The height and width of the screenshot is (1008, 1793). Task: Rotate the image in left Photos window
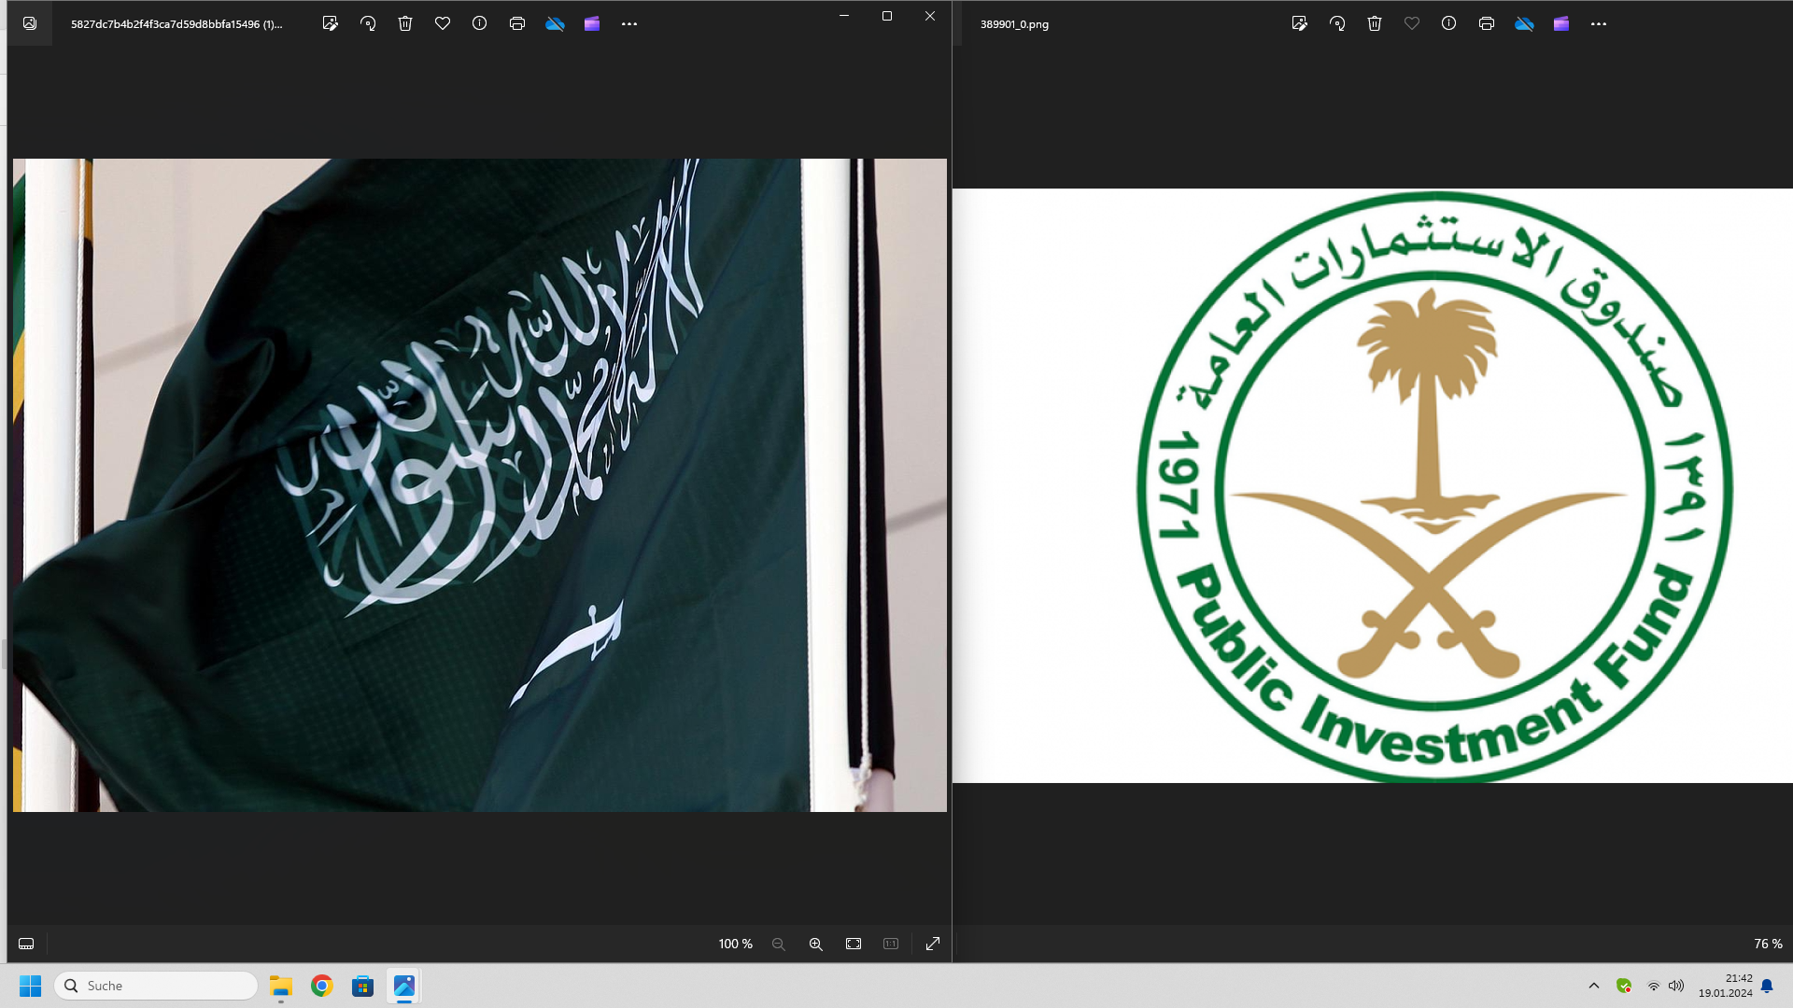click(368, 24)
